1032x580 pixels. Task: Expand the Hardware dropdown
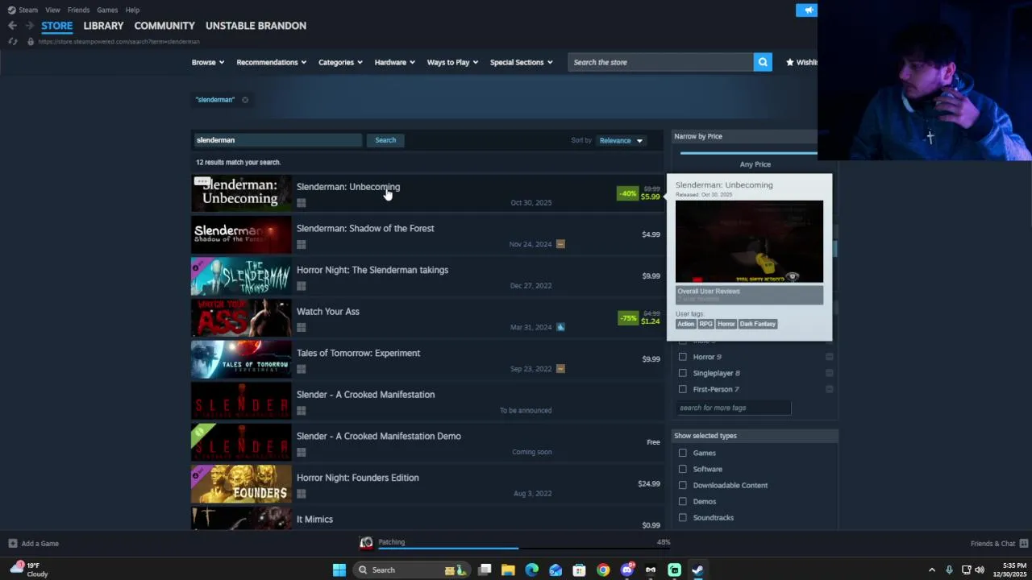coord(395,62)
